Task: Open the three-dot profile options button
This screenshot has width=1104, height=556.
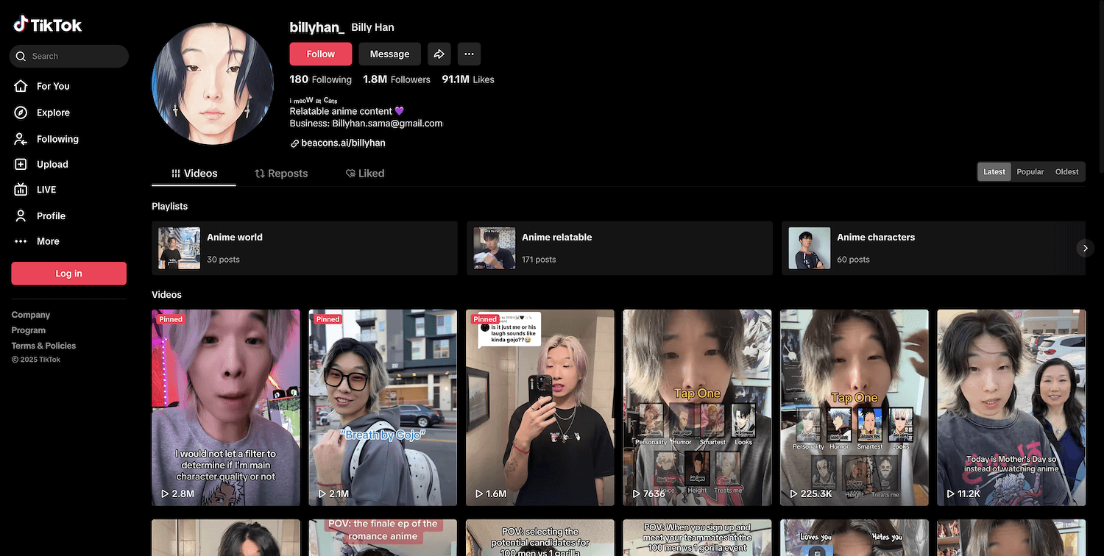Action: pyautogui.click(x=469, y=54)
